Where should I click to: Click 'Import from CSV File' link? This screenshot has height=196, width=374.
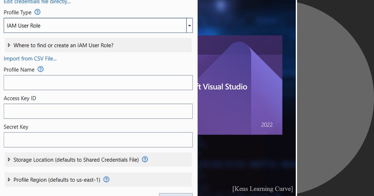pyautogui.click(x=30, y=58)
